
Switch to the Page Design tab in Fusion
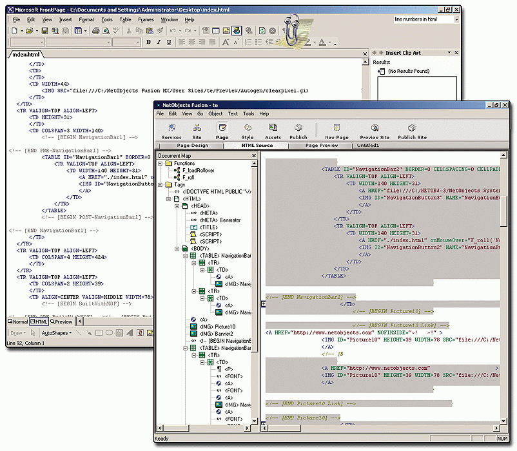193,145
